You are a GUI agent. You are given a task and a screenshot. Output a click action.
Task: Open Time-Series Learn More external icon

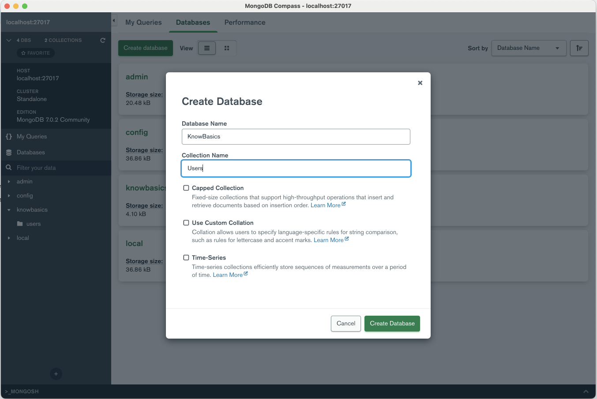pyautogui.click(x=246, y=274)
